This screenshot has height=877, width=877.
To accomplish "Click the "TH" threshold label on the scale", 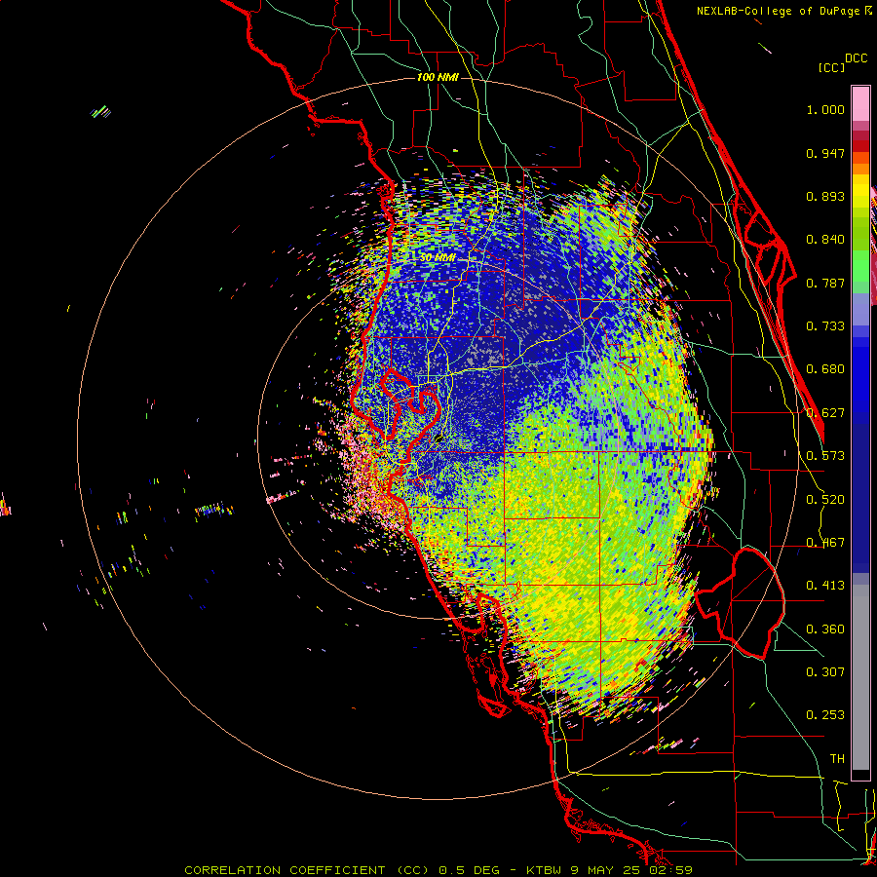I will click(x=837, y=759).
